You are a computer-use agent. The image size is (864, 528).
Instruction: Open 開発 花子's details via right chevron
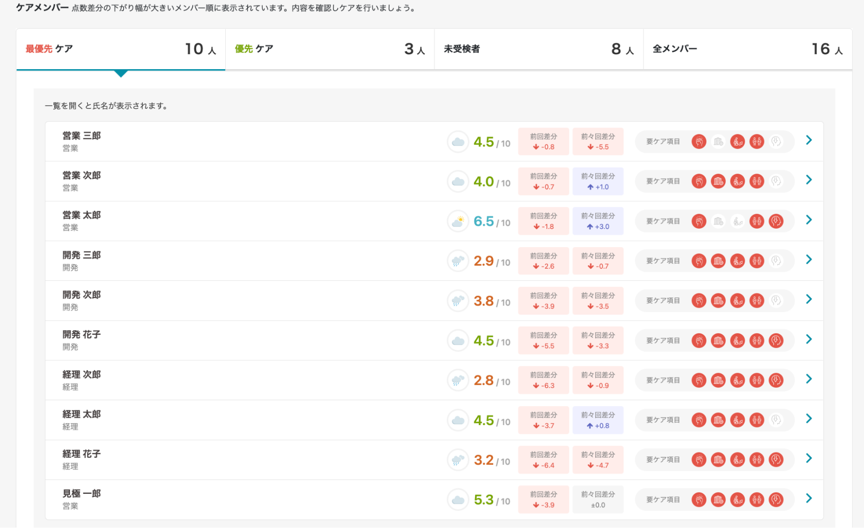pyautogui.click(x=809, y=340)
